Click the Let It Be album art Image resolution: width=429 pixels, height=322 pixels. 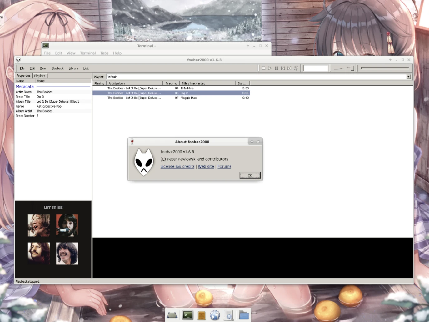pos(53,239)
